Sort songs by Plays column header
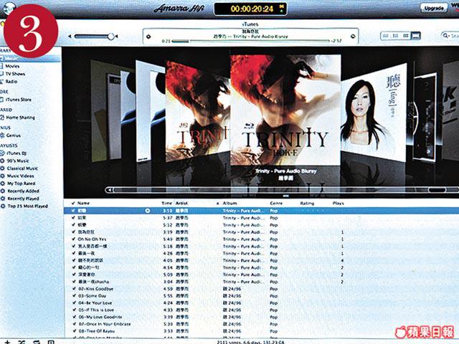Screen dimensions: 459x344 tap(339, 204)
